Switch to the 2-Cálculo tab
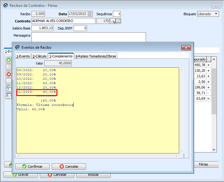The image size is (224, 182). tap(39, 56)
